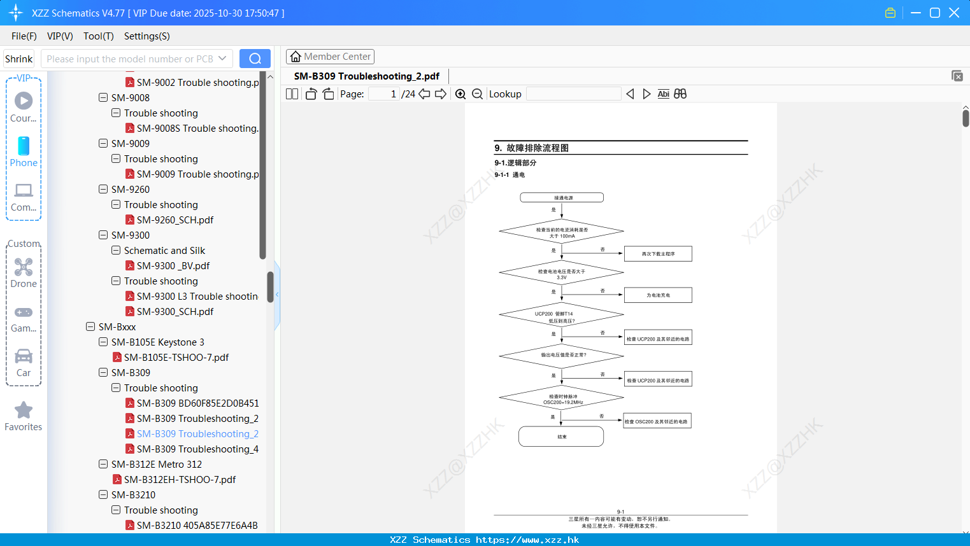Click the search magnifier button
This screenshot has height=546, width=970.
[x=255, y=59]
